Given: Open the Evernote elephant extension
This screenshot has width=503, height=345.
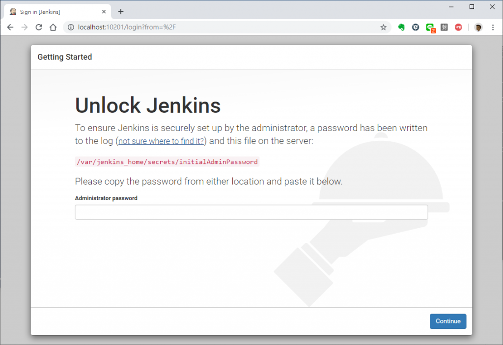Looking at the screenshot, I should click(401, 27).
